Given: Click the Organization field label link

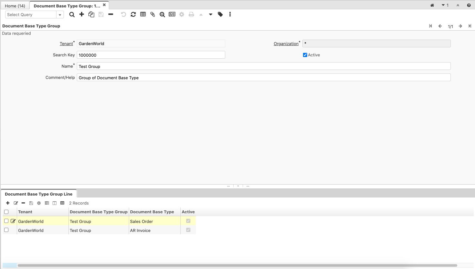Looking at the screenshot, I should (286, 44).
